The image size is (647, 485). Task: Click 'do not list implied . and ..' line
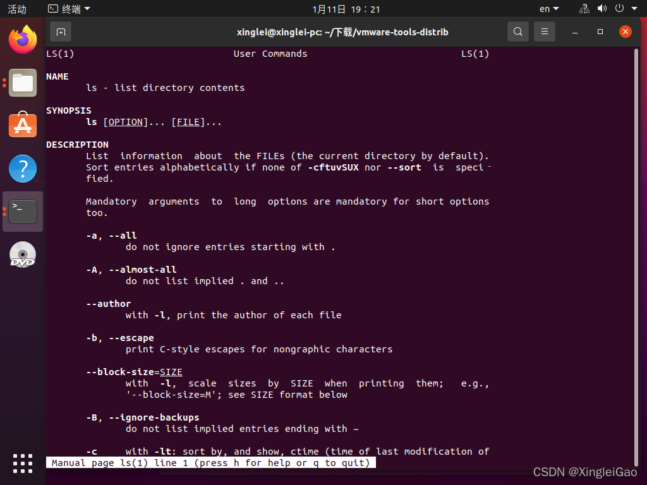click(x=205, y=281)
